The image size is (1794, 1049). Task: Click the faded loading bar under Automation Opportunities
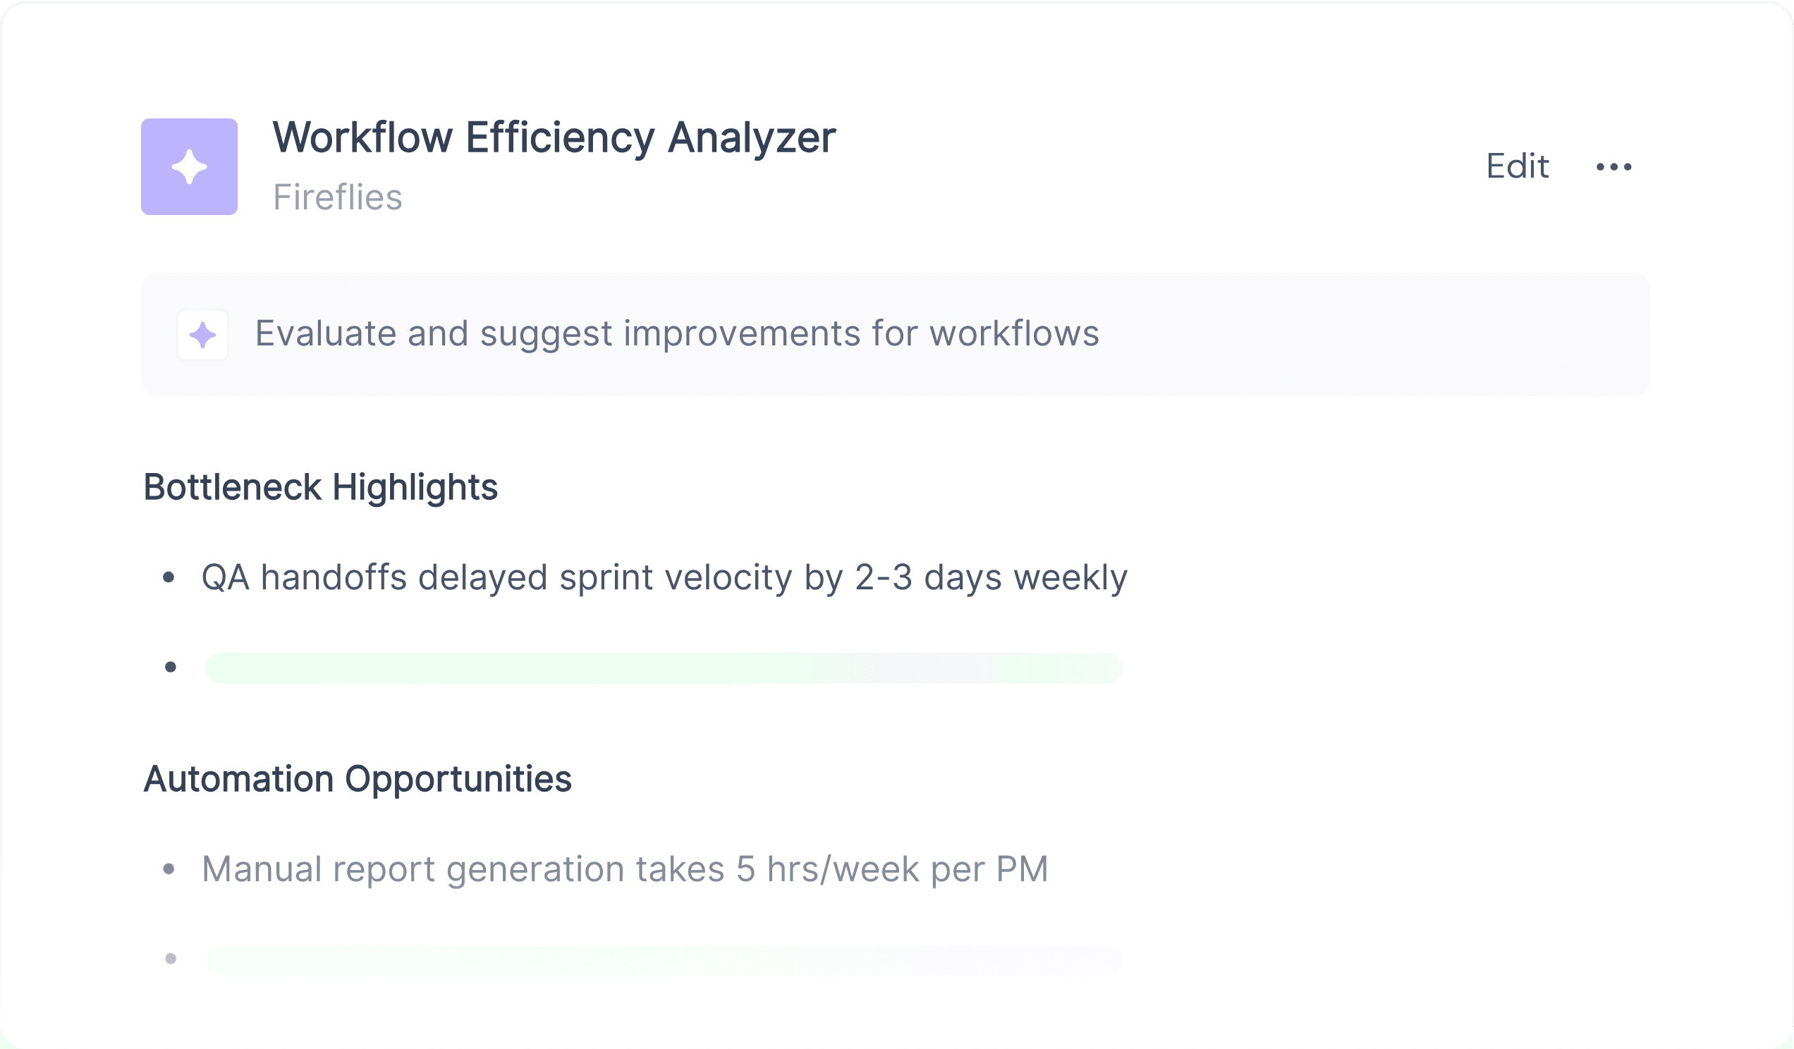click(x=664, y=960)
